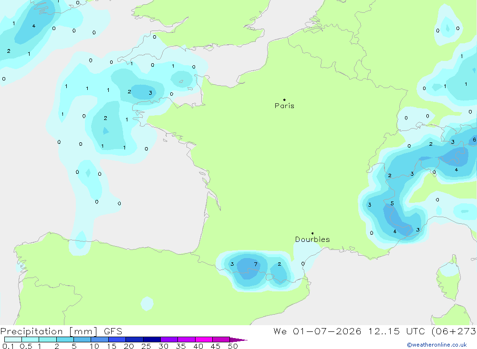Viewport: 477px width, 349px height.
Task: Click the '0.1' legend scale label
Action: tap(8, 346)
